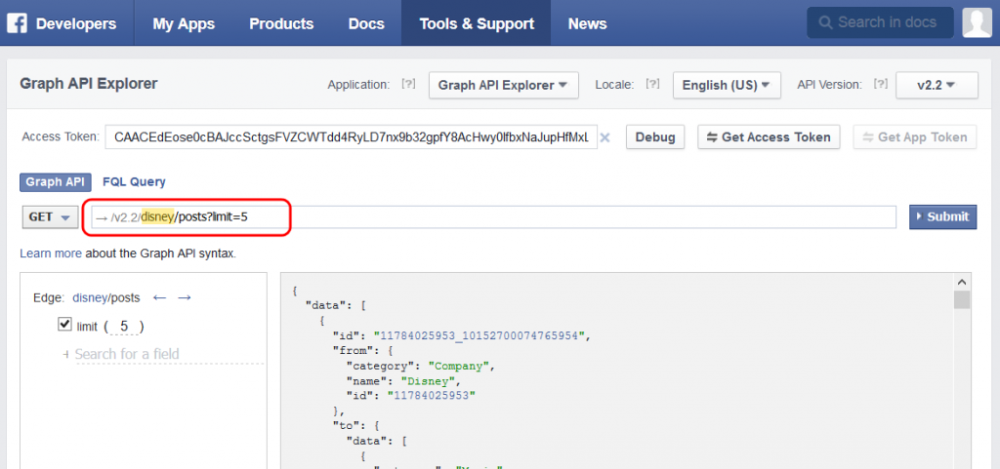Screen dimensions: 1000x469
Task: Click the Disney id value 11784025953
Action: (x=429, y=396)
